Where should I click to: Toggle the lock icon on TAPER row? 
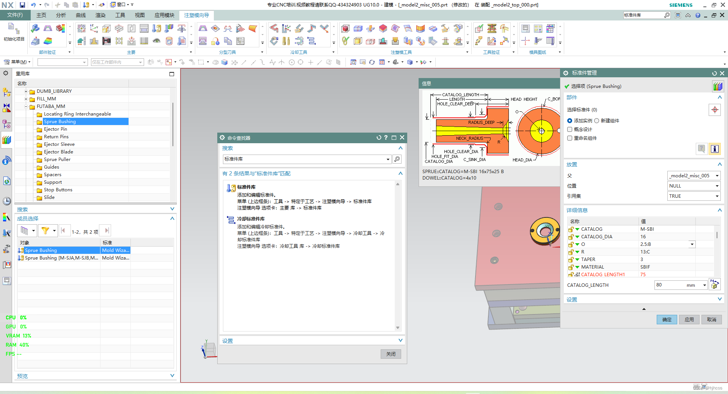(571, 260)
